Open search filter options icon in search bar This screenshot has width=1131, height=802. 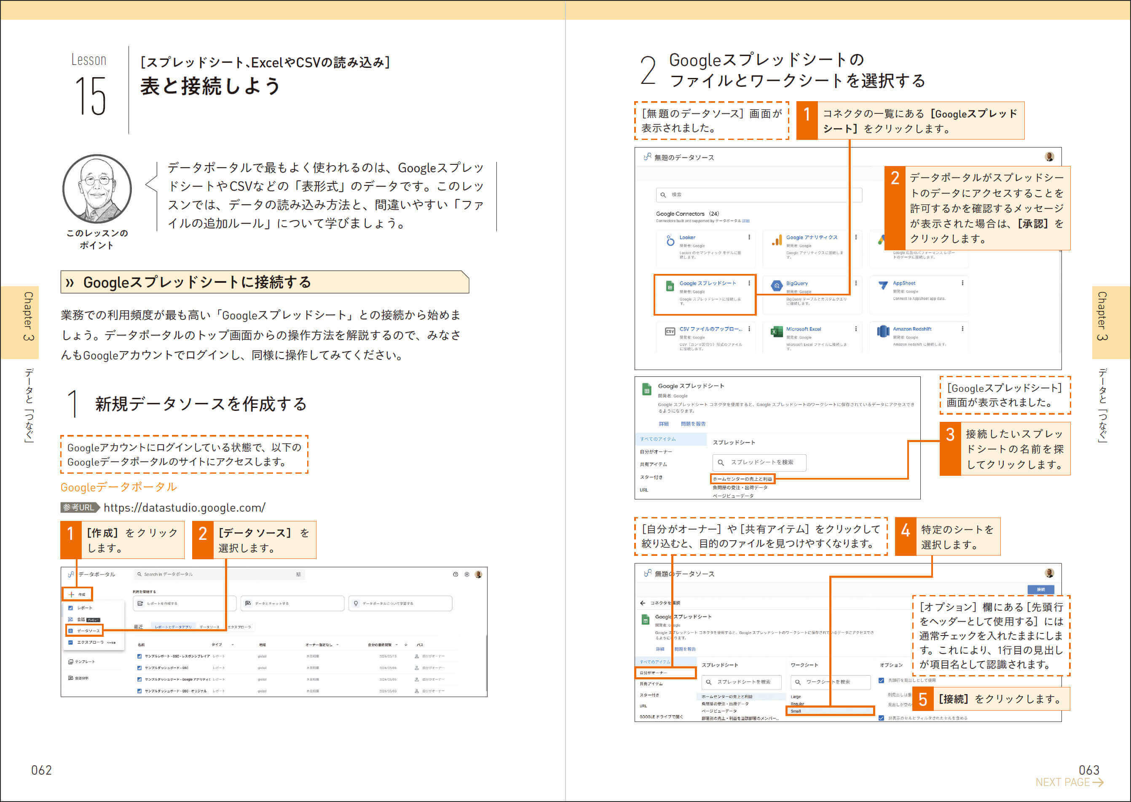tap(298, 574)
